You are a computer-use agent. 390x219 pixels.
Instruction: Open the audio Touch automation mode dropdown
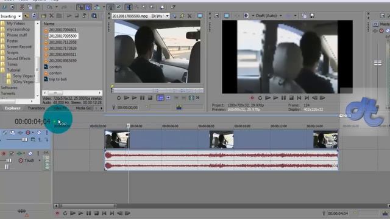point(39,161)
